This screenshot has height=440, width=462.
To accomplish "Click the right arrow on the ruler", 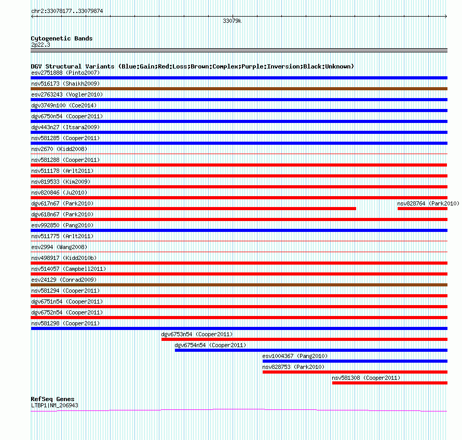I will pos(445,17).
